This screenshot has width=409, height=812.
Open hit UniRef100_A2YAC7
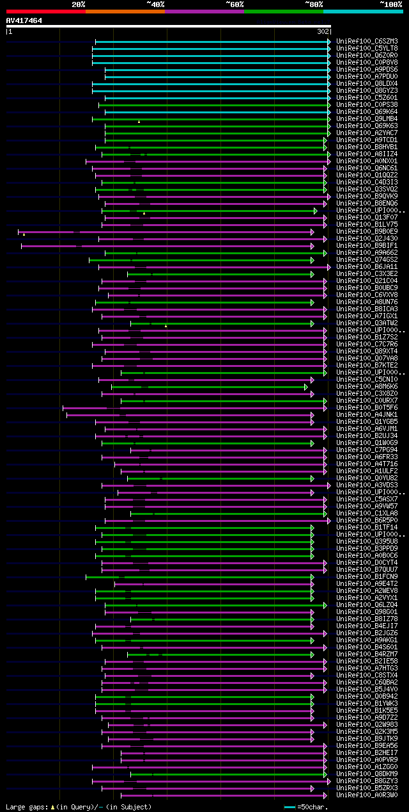367,133
